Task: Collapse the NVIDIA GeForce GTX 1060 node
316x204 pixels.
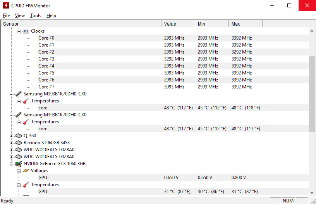Action: [x=11, y=164]
